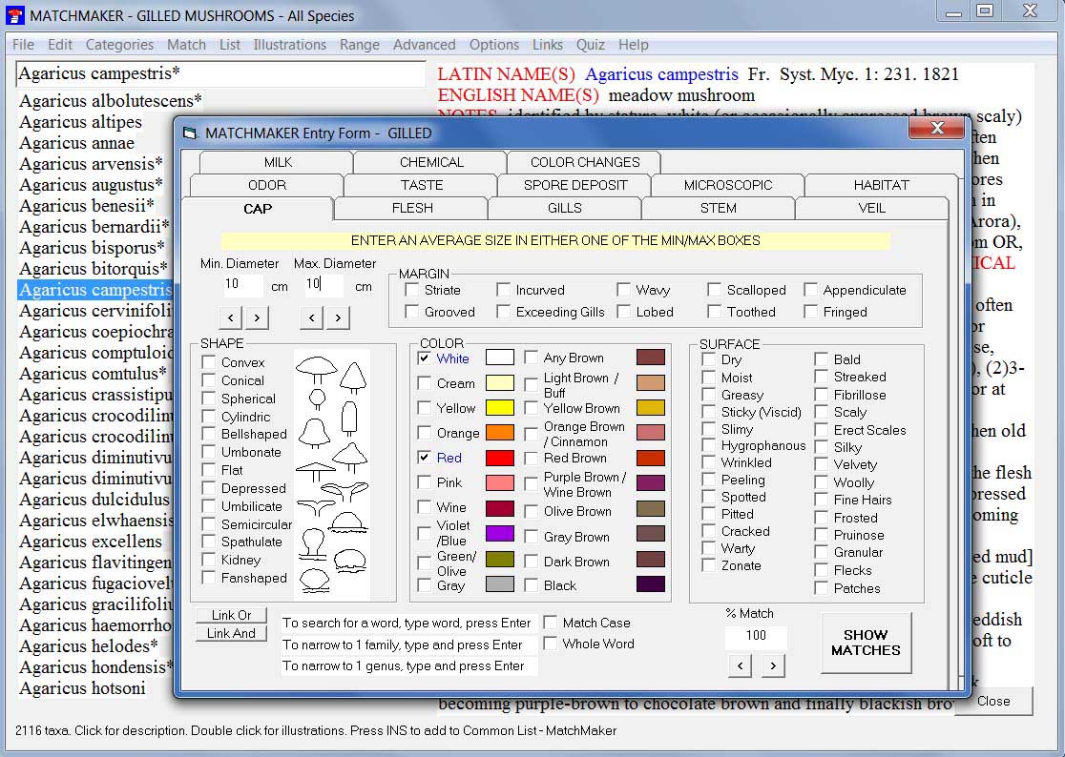Open the Links menu

[x=548, y=45]
